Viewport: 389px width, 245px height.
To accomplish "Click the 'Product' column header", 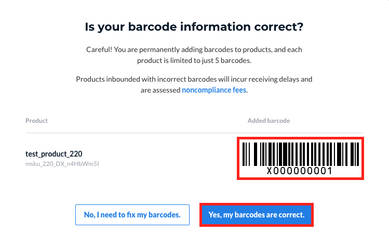I will pos(36,121).
